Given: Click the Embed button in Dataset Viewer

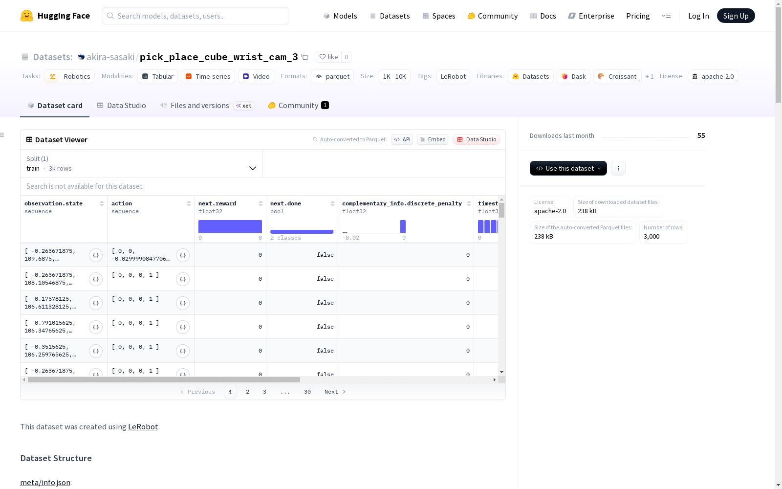Looking at the screenshot, I should (433, 139).
